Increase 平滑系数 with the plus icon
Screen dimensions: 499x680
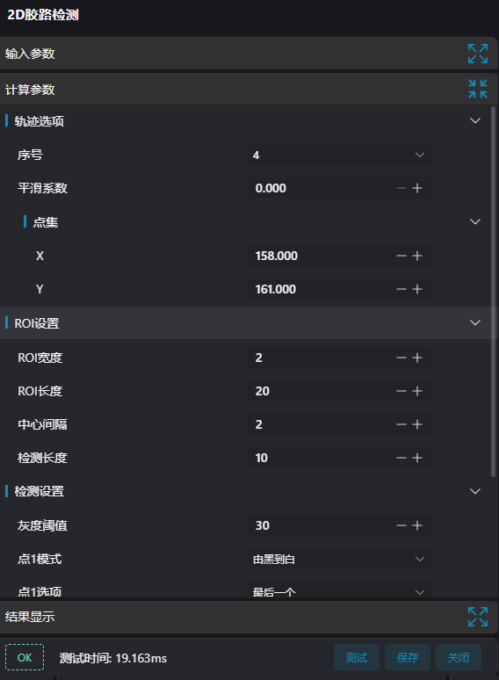(x=417, y=188)
